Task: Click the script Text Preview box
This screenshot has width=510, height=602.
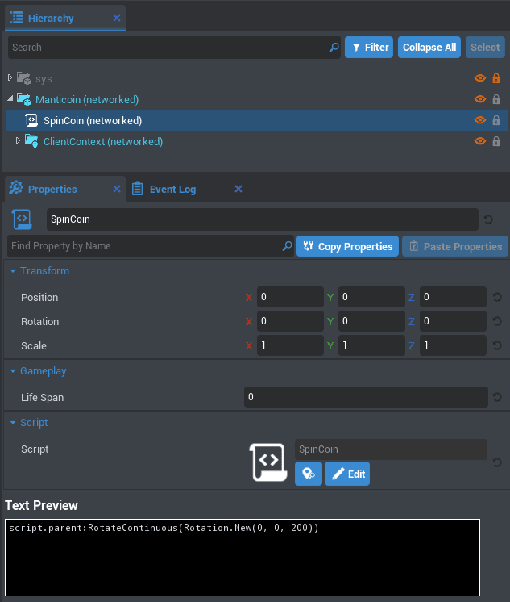Action: point(243,558)
